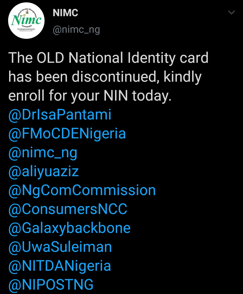The width and height of the screenshot is (243, 294).
Task: Open the @aliyuaziz profile mention
Action: (44, 172)
